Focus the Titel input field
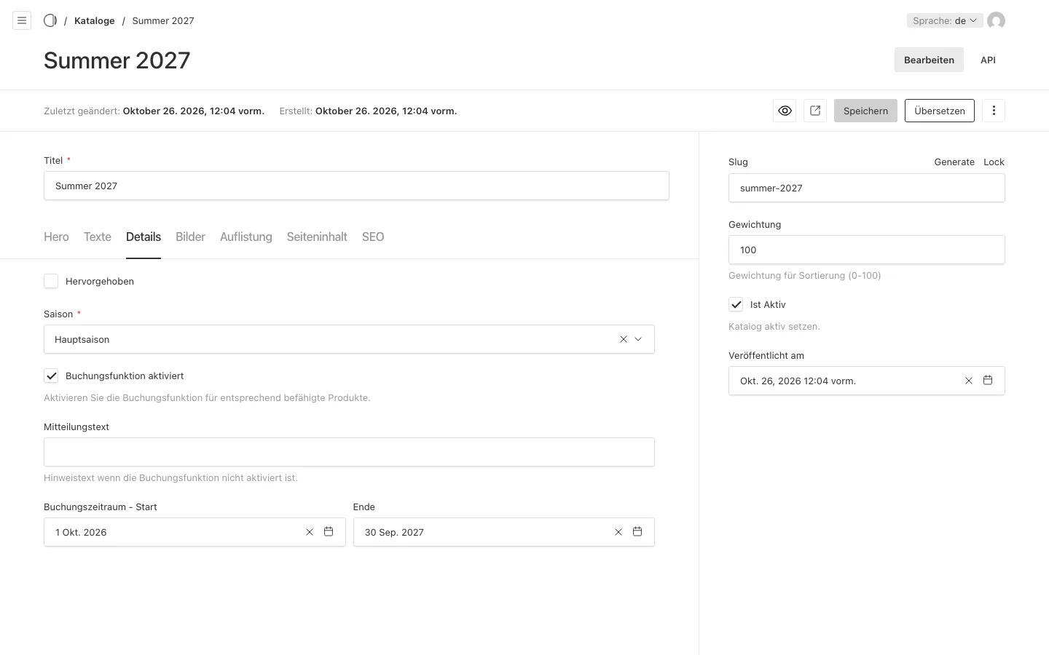 coord(356,186)
